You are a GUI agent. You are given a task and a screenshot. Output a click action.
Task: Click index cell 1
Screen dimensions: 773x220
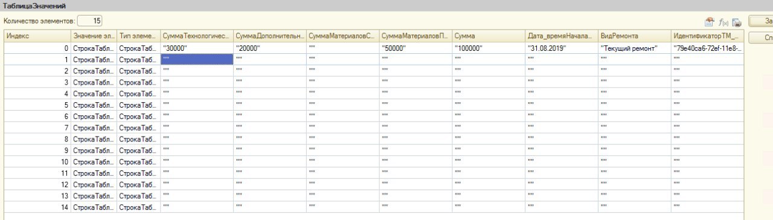coord(37,59)
